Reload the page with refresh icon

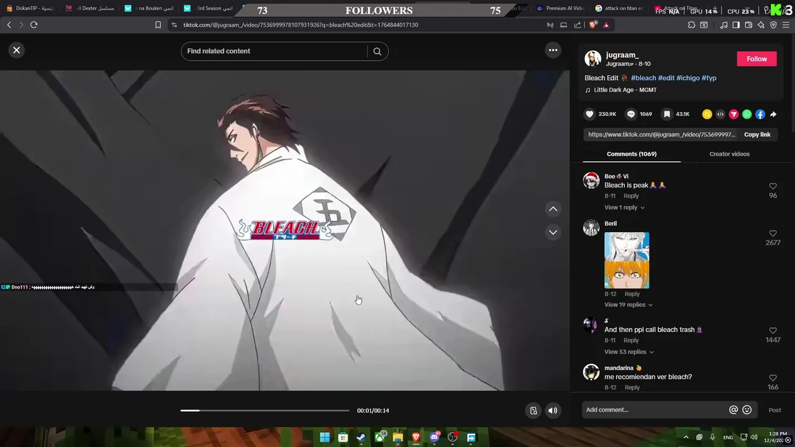[x=34, y=25]
